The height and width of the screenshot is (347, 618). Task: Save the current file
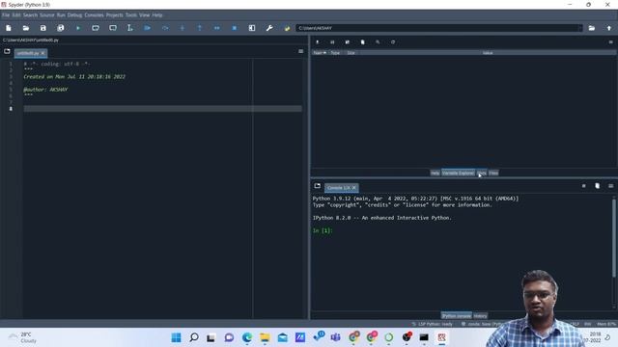point(42,28)
